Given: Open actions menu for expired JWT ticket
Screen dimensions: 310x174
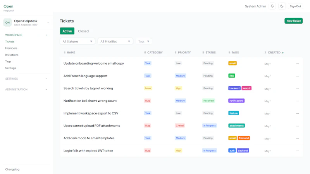Looking at the screenshot, I should coord(298,151).
